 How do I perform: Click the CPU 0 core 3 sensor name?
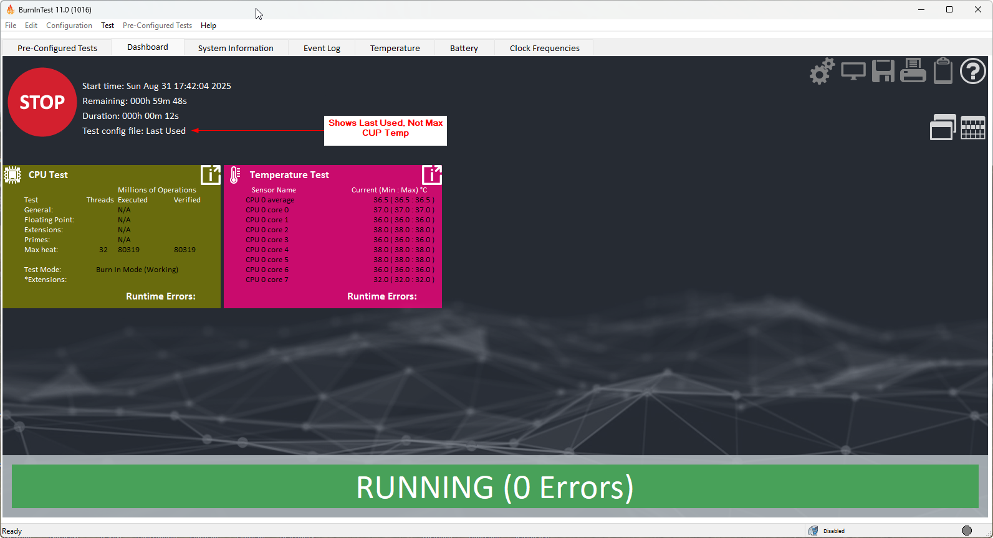pos(267,240)
